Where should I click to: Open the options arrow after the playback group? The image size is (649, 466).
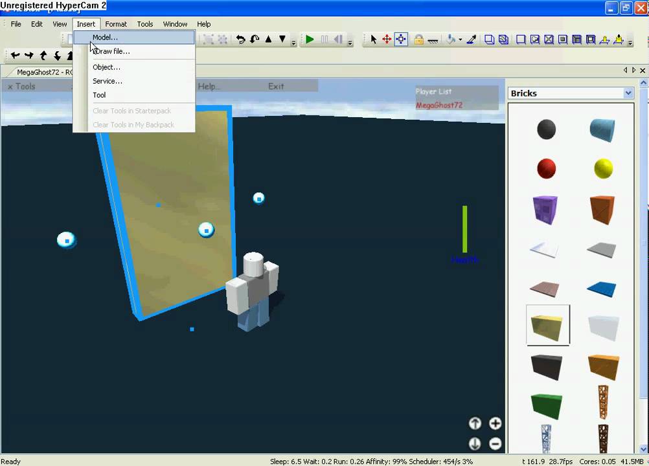[x=350, y=42]
